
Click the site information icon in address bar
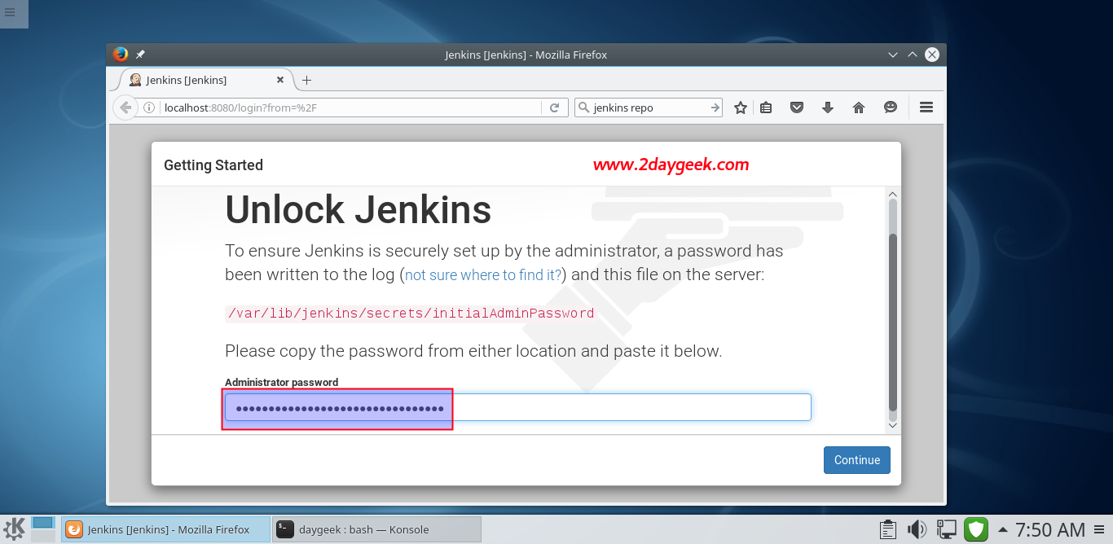(149, 107)
